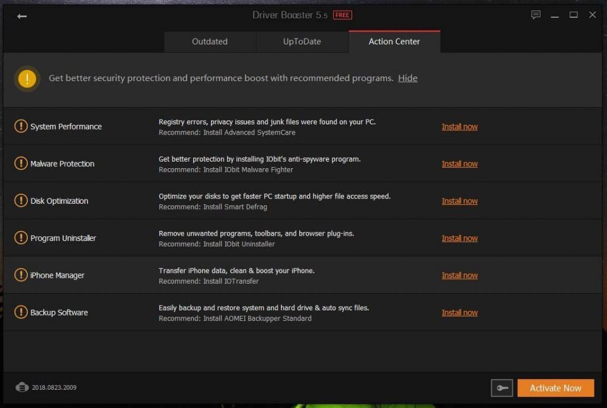Image resolution: width=607 pixels, height=408 pixels.
Task: Go back using the arrow icon
Action: tap(22, 16)
